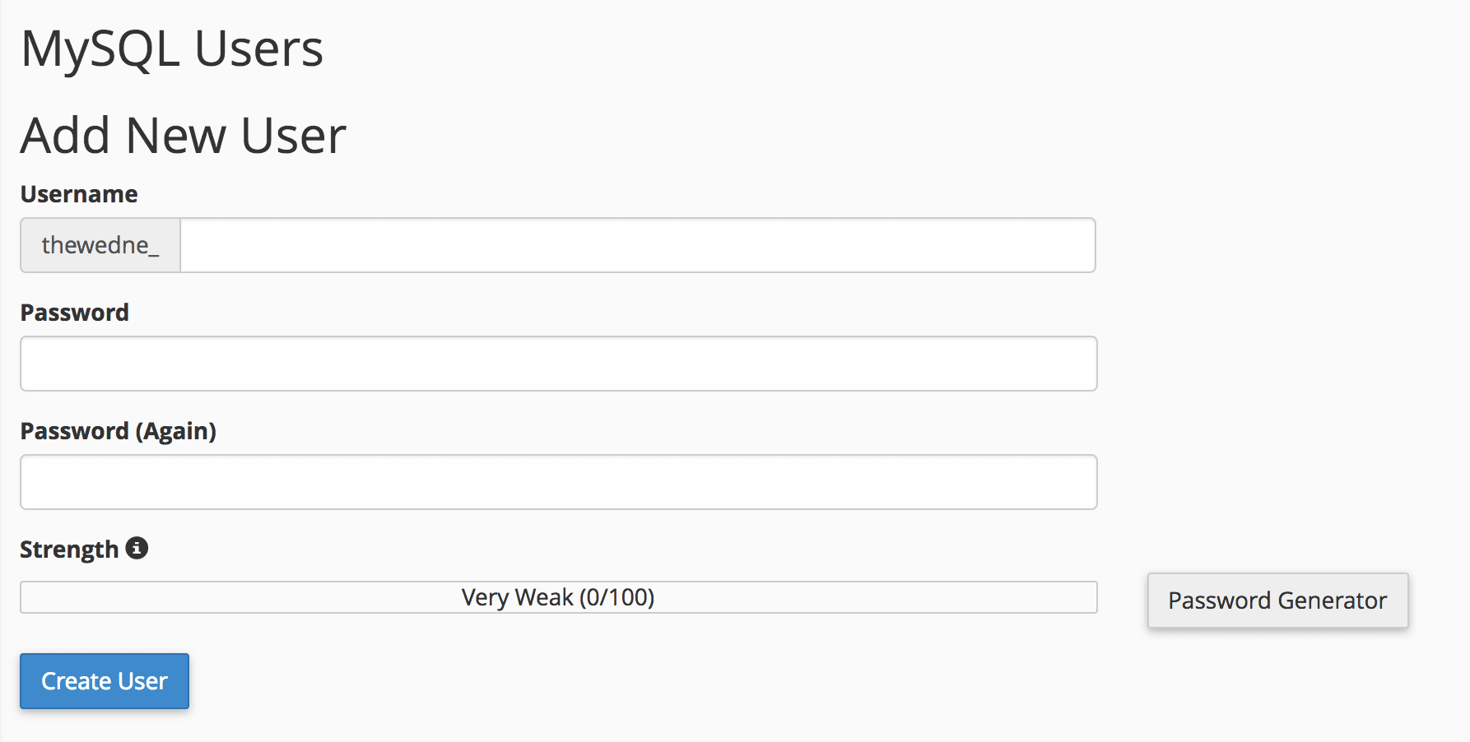Viewport: 1470px width, 742px height.
Task: Click into the first Password field
Action: [558, 364]
